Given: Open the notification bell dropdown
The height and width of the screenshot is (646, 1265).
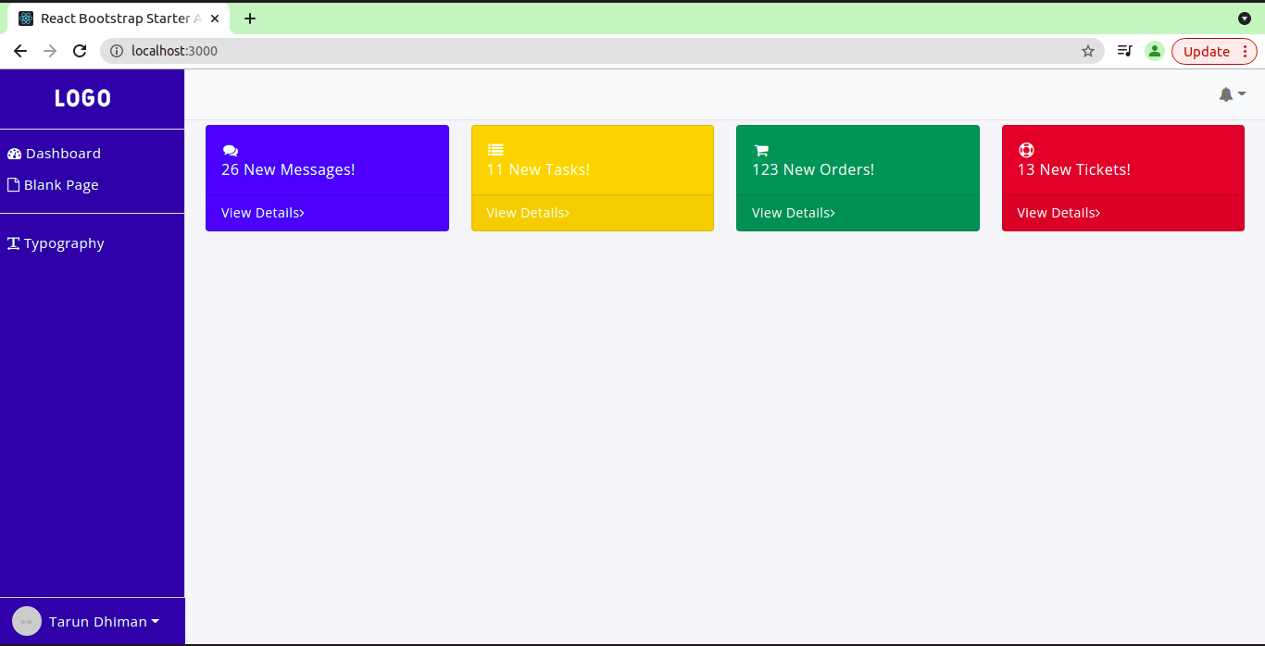Looking at the screenshot, I should click(1232, 94).
